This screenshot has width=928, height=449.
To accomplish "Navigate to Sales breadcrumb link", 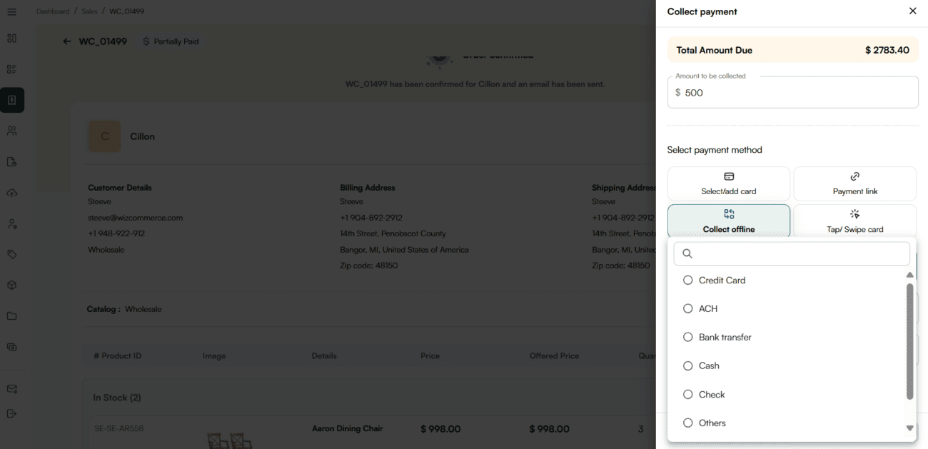I will pyautogui.click(x=89, y=11).
